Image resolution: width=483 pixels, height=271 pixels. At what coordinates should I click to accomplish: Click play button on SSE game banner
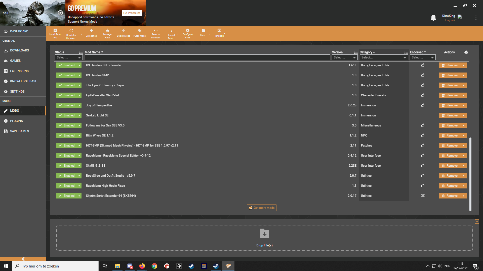click(x=60, y=13)
